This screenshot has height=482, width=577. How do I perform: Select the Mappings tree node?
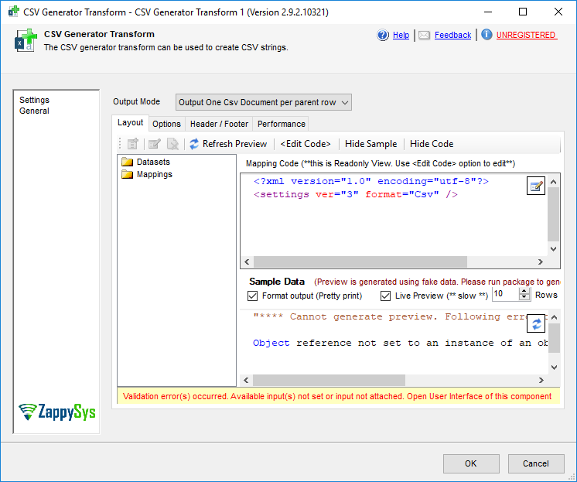coord(154,174)
